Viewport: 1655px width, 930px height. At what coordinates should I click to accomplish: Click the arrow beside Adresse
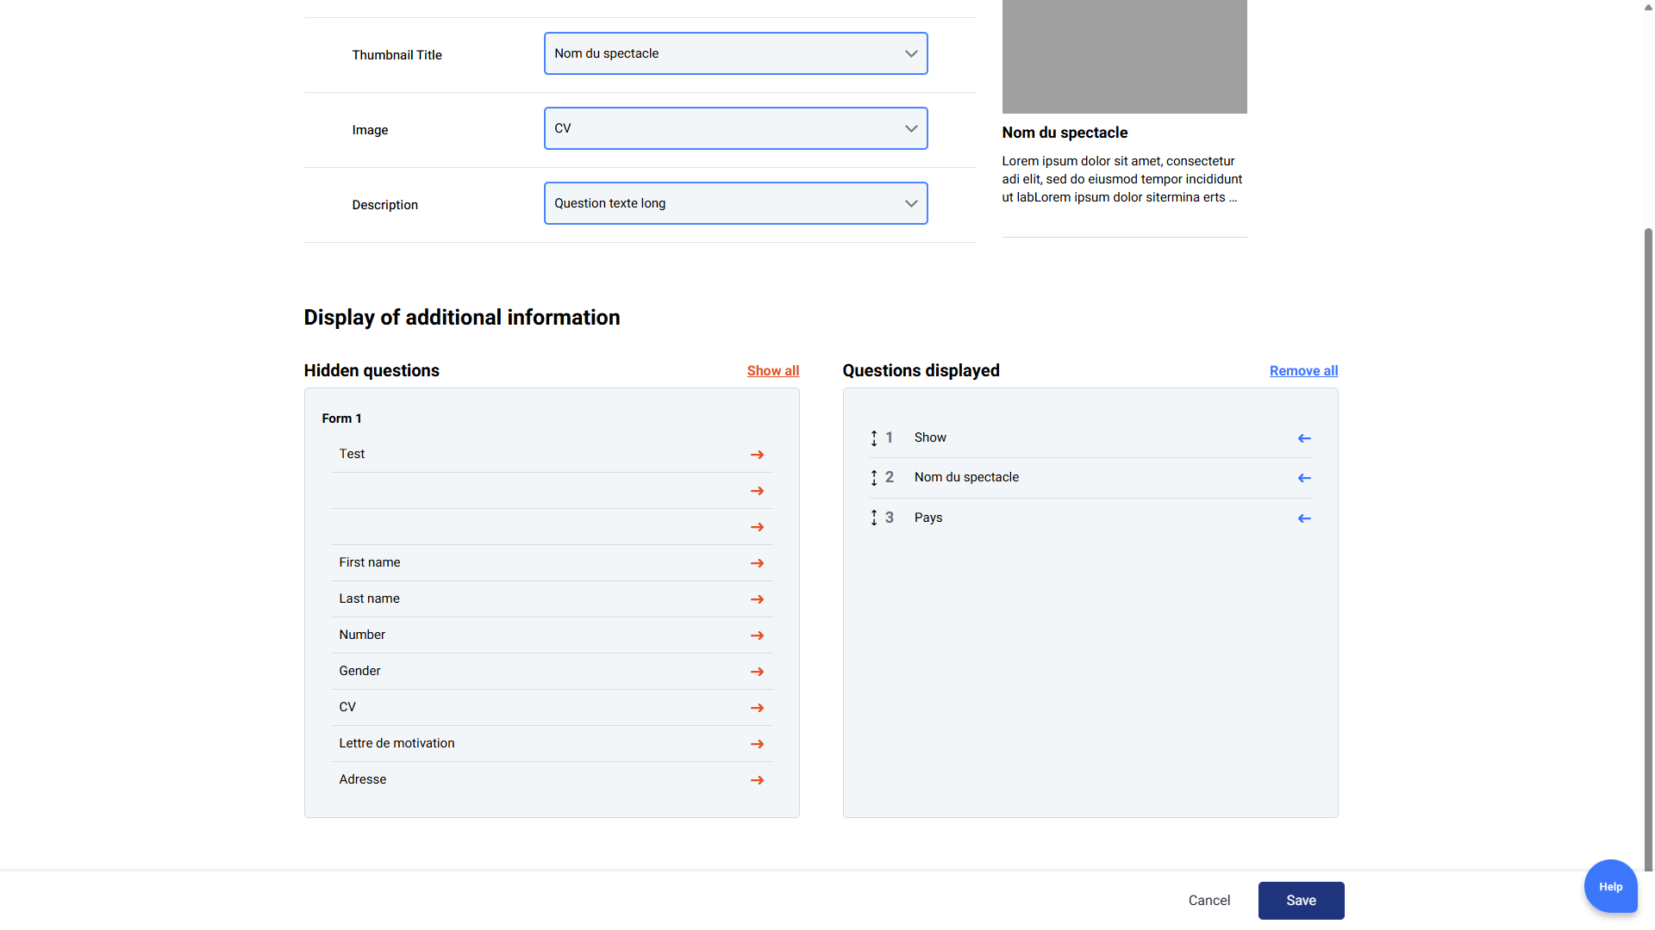(757, 780)
